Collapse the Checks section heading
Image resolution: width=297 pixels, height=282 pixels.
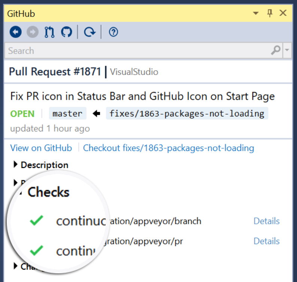48,192
